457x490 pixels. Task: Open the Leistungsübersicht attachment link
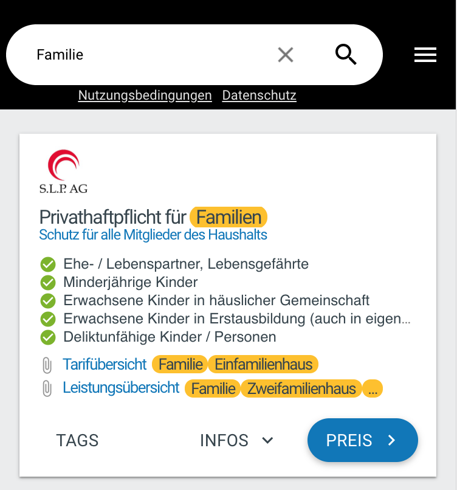pos(121,387)
